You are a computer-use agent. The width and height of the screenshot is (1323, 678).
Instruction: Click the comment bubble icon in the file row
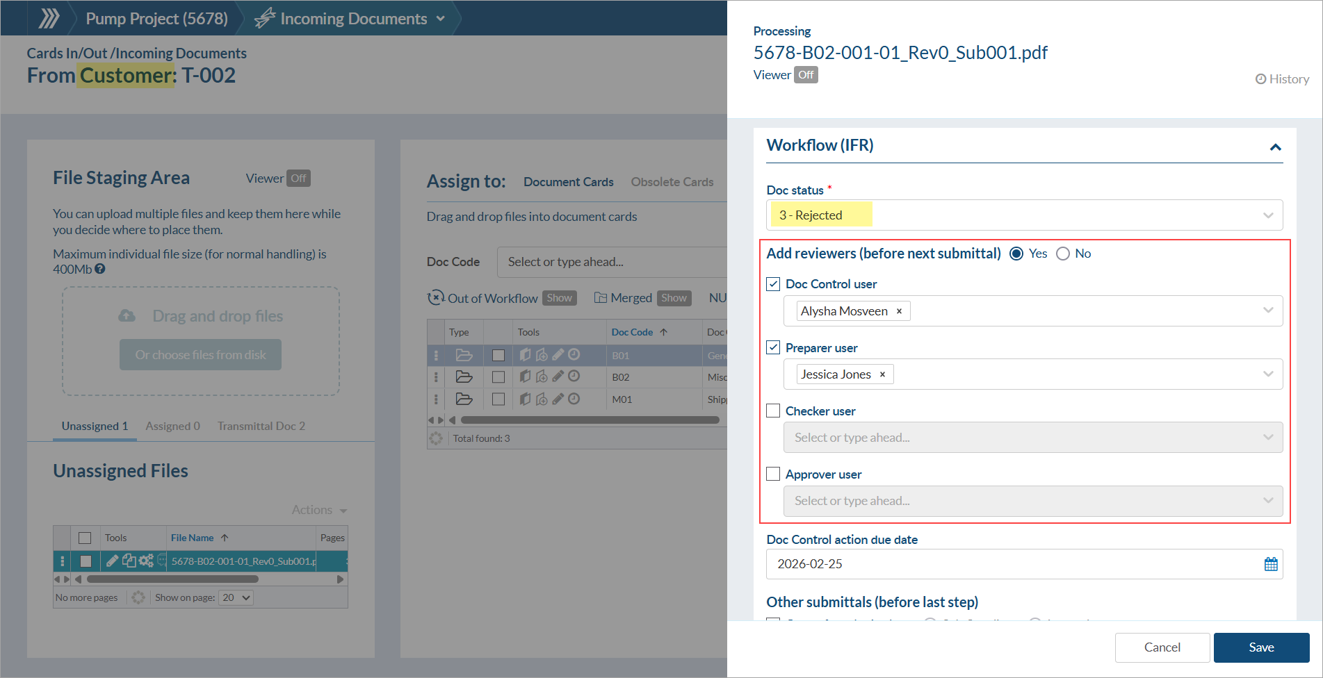click(x=161, y=561)
